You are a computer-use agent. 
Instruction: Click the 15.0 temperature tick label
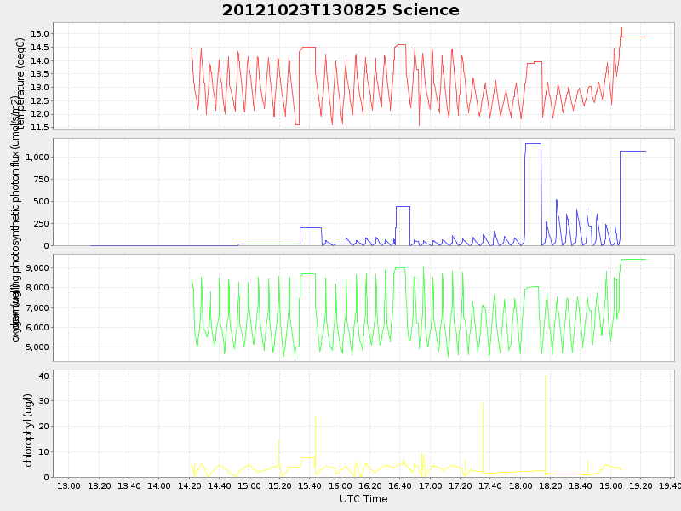40,34
